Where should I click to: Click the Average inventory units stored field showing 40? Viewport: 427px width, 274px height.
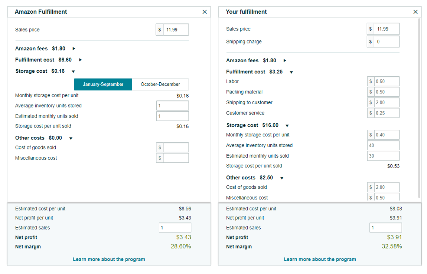tap(383, 145)
